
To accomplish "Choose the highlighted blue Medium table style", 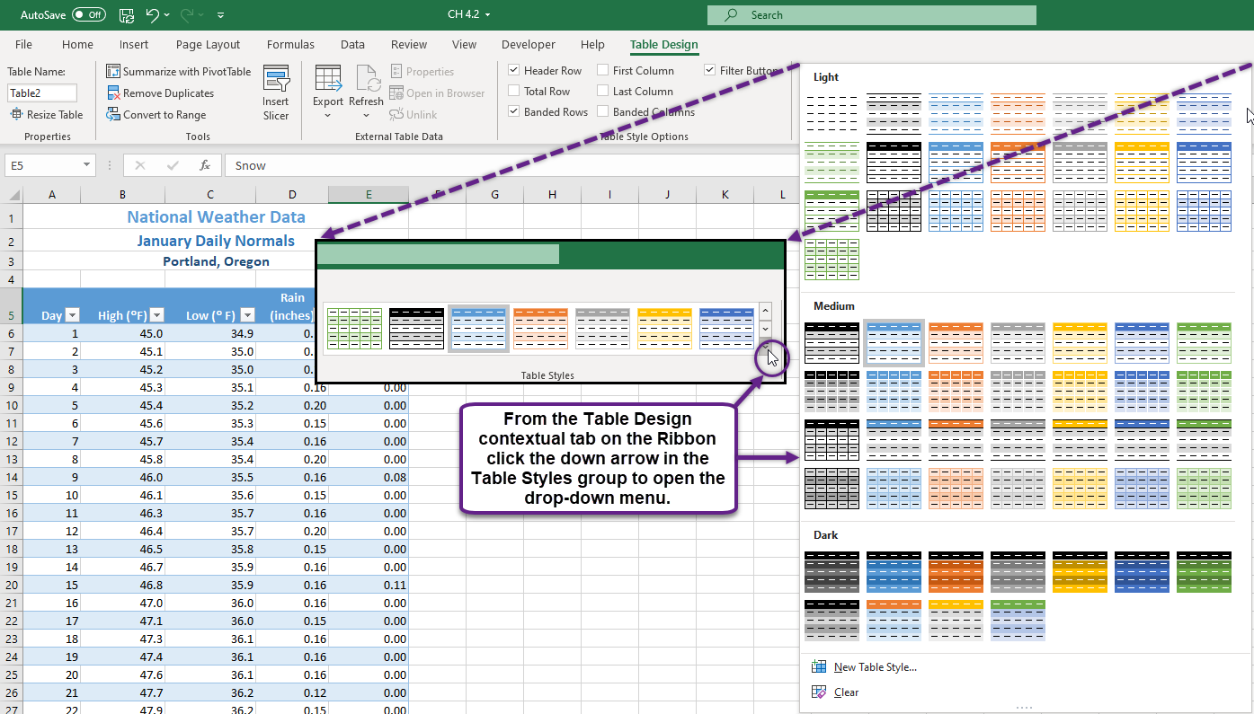I will [894, 343].
